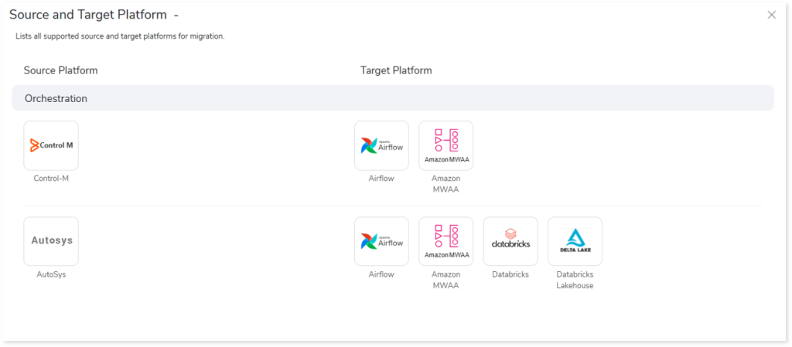Select the AutoSys source platform tile
This screenshot has width=792, height=347.
[x=51, y=241]
